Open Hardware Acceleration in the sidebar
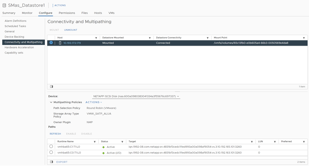Image resolution: width=309 pixels, height=166 pixels. point(19,47)
